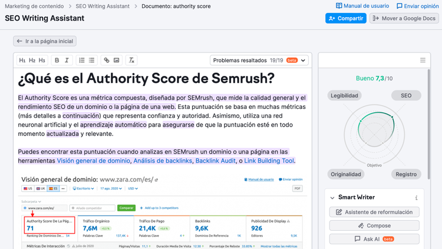Select the Legibilidad tab
Image resolution: width=442 pixels, height=249 pixels.
tap(345, 95)
